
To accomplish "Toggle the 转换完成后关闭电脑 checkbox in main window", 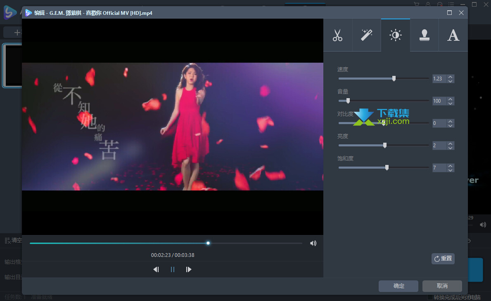I will [x=430, y=297].
